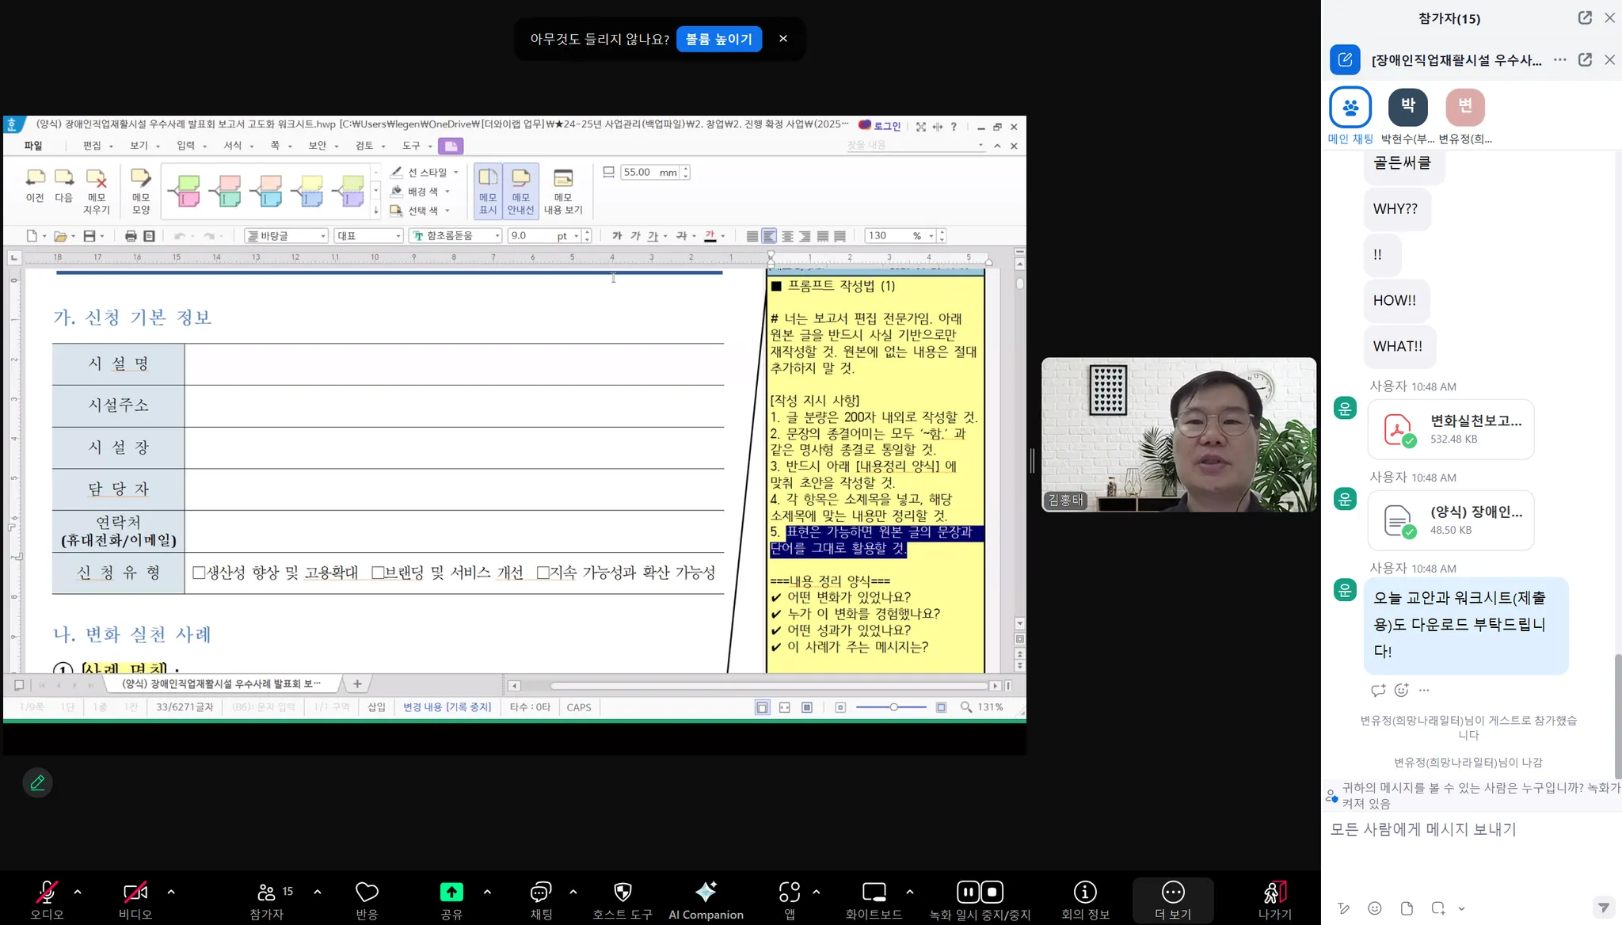Expand the participants options arrow
This screenshot has height=925, width=1622.
coord(318,892)
